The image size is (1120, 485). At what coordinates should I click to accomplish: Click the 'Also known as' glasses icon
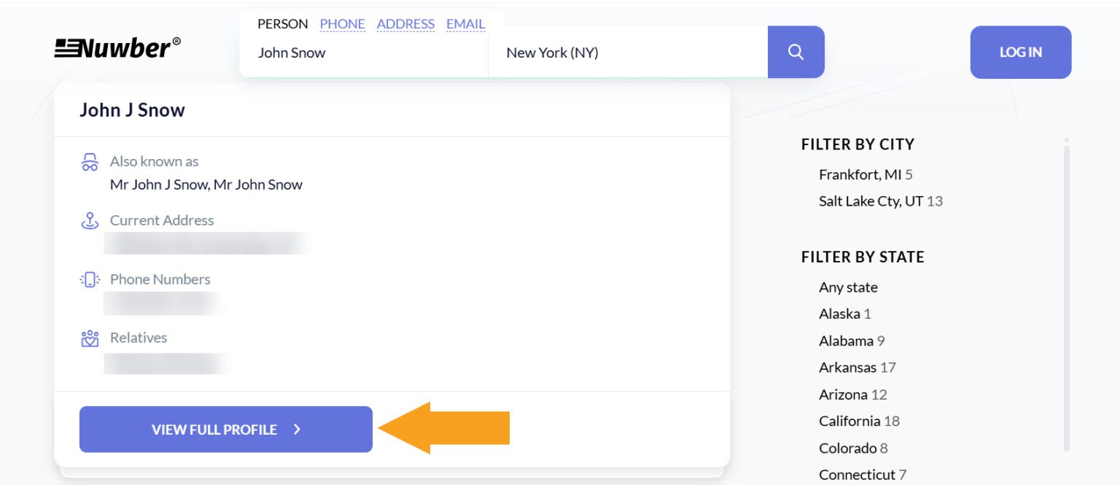pos(89,161)
